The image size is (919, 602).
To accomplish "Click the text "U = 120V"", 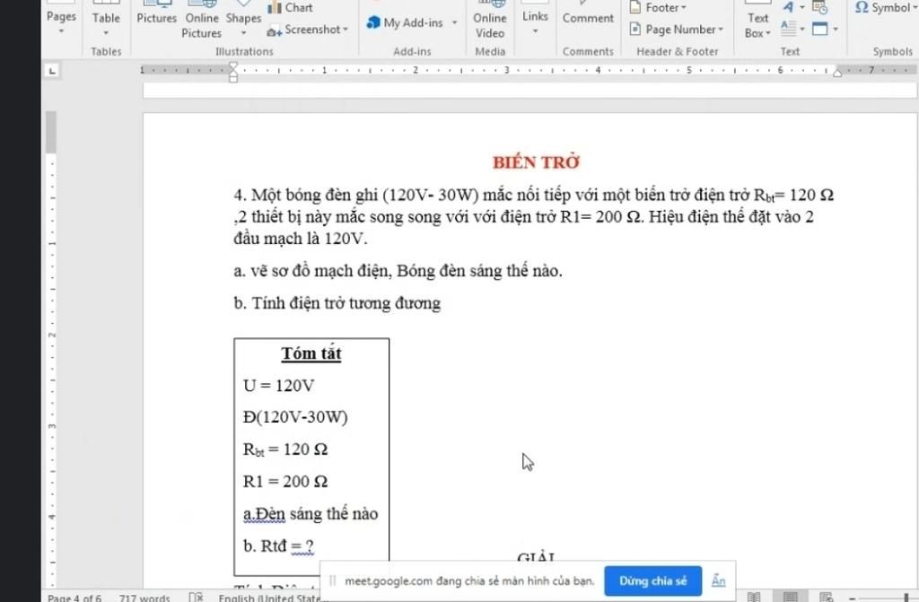I will tap(279, 386).
